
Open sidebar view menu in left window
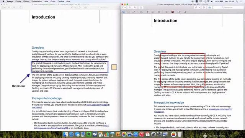click(3, 7)
